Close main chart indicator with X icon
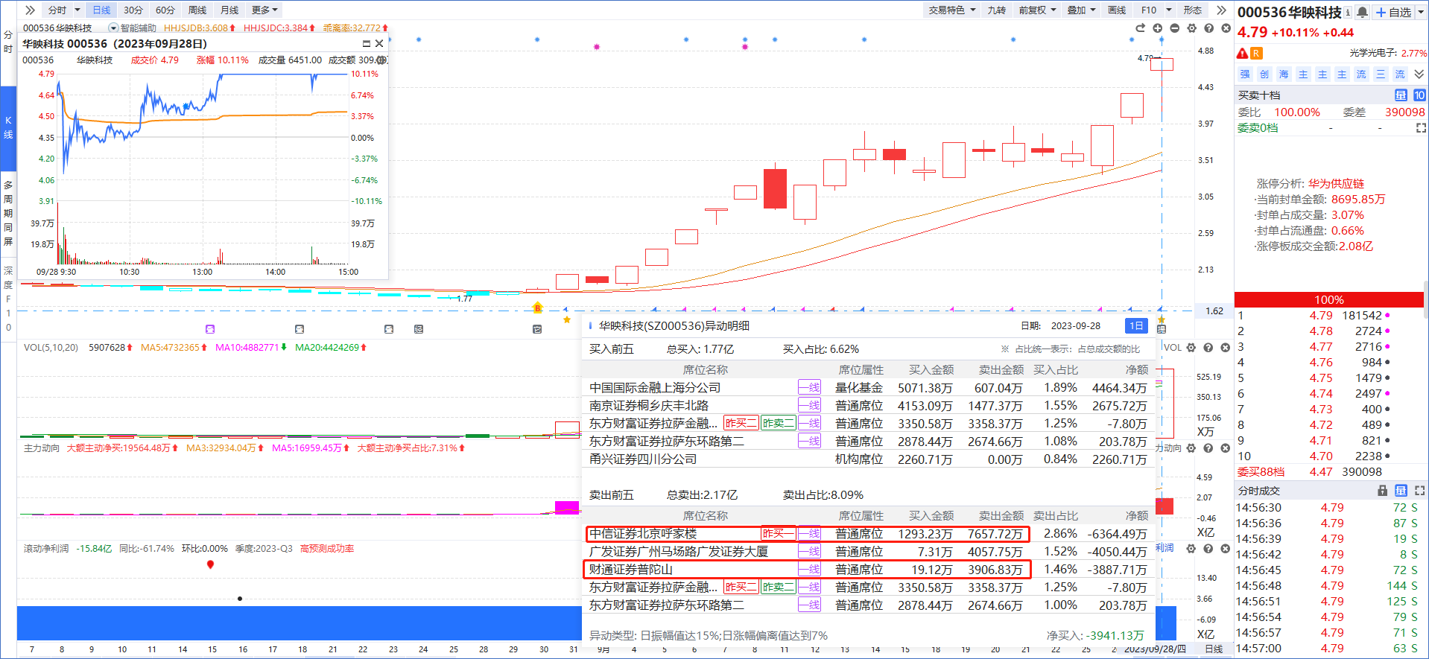The image size is (1429, 659). [1226, 28]
